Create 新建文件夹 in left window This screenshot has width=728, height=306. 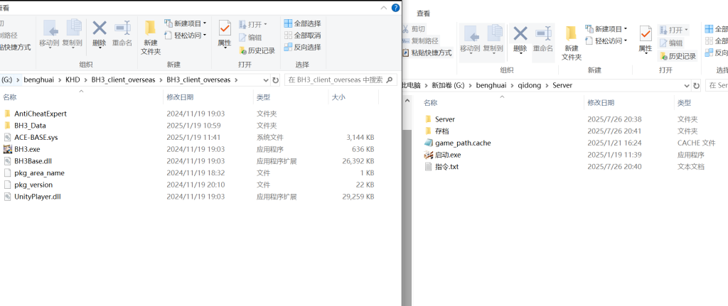[151, 37]
